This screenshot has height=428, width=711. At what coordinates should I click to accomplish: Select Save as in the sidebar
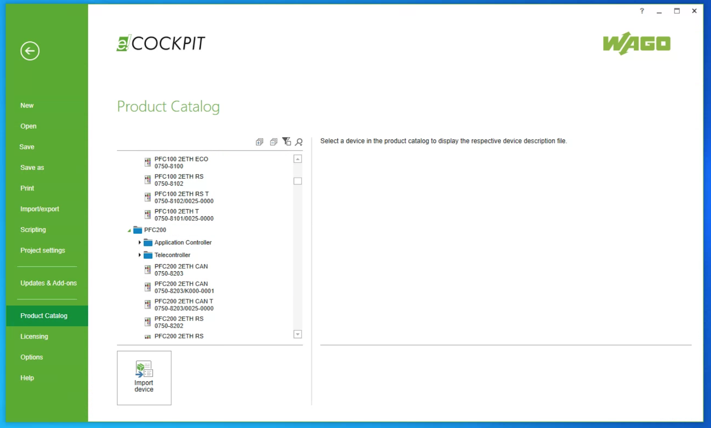coord(32,167)
